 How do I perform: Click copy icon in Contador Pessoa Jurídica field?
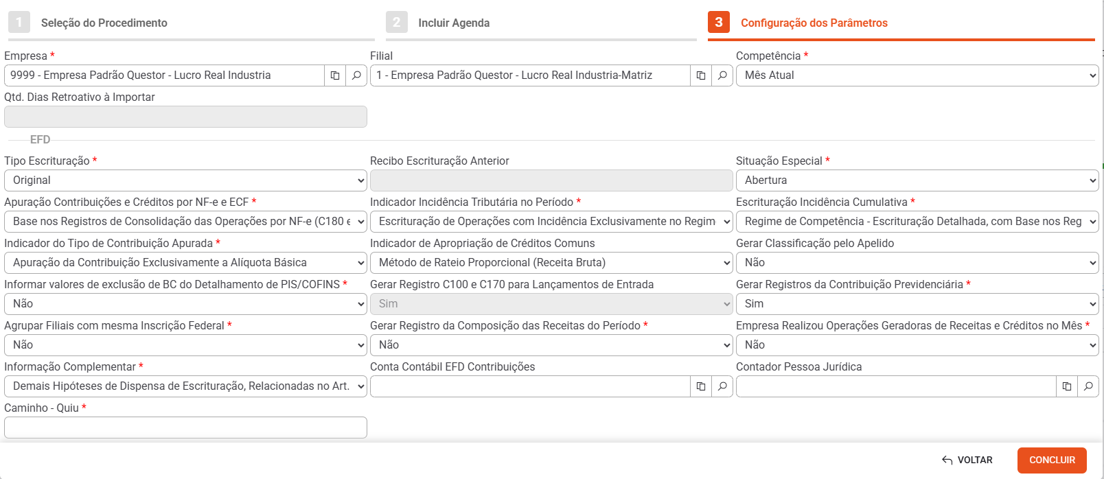click(1067, 386)
